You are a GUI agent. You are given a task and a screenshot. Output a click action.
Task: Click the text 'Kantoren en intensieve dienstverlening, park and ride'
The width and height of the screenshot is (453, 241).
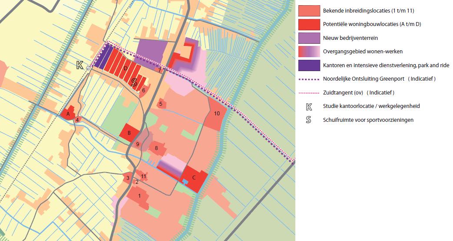(x=386, y=65)
